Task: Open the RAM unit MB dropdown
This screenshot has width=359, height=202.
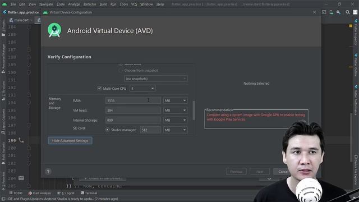Action: coord(176,100)
